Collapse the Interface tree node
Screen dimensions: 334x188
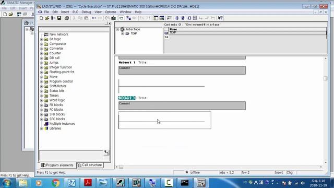coord(117,29)
